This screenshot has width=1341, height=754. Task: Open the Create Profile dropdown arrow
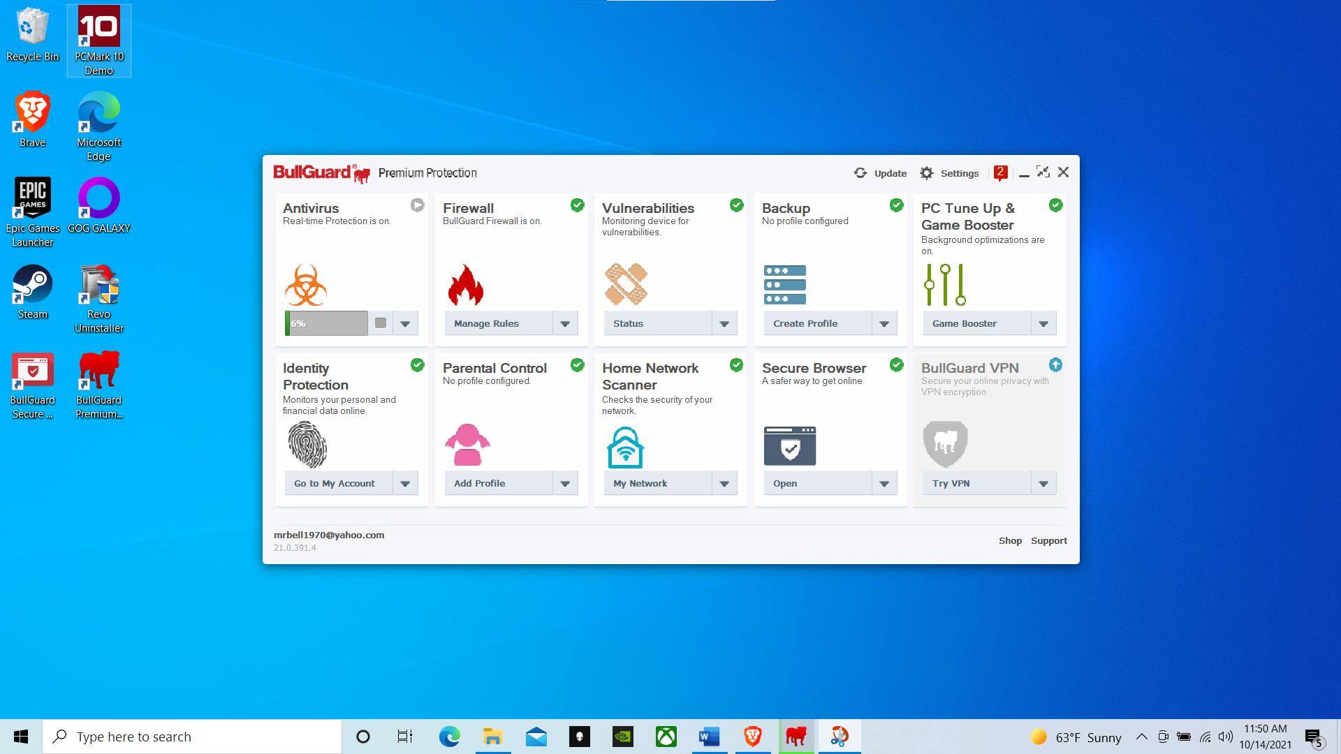(x=884, y=324)
